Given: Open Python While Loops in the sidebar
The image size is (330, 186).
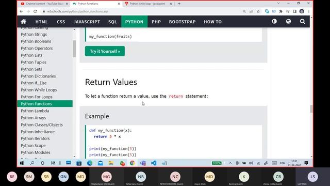Looking at the screenshot, I should 39,90.
